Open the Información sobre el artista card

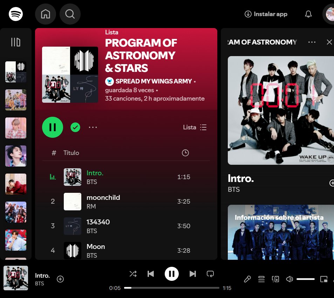[281, 232]
